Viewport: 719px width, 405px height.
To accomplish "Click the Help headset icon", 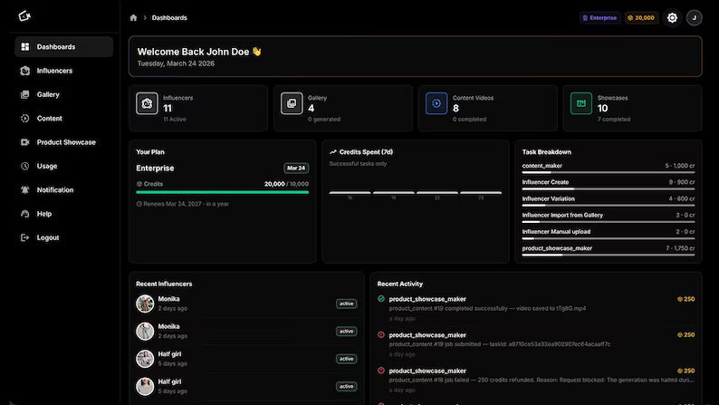I will click(25, 214).
